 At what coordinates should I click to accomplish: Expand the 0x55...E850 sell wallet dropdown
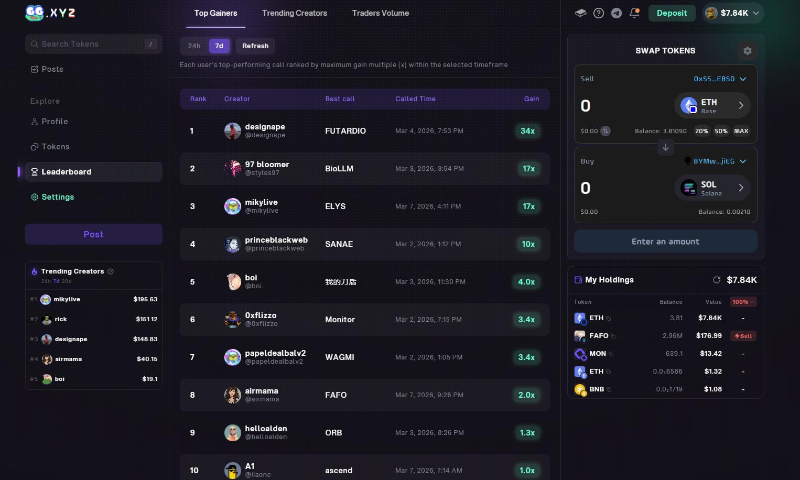719,79
